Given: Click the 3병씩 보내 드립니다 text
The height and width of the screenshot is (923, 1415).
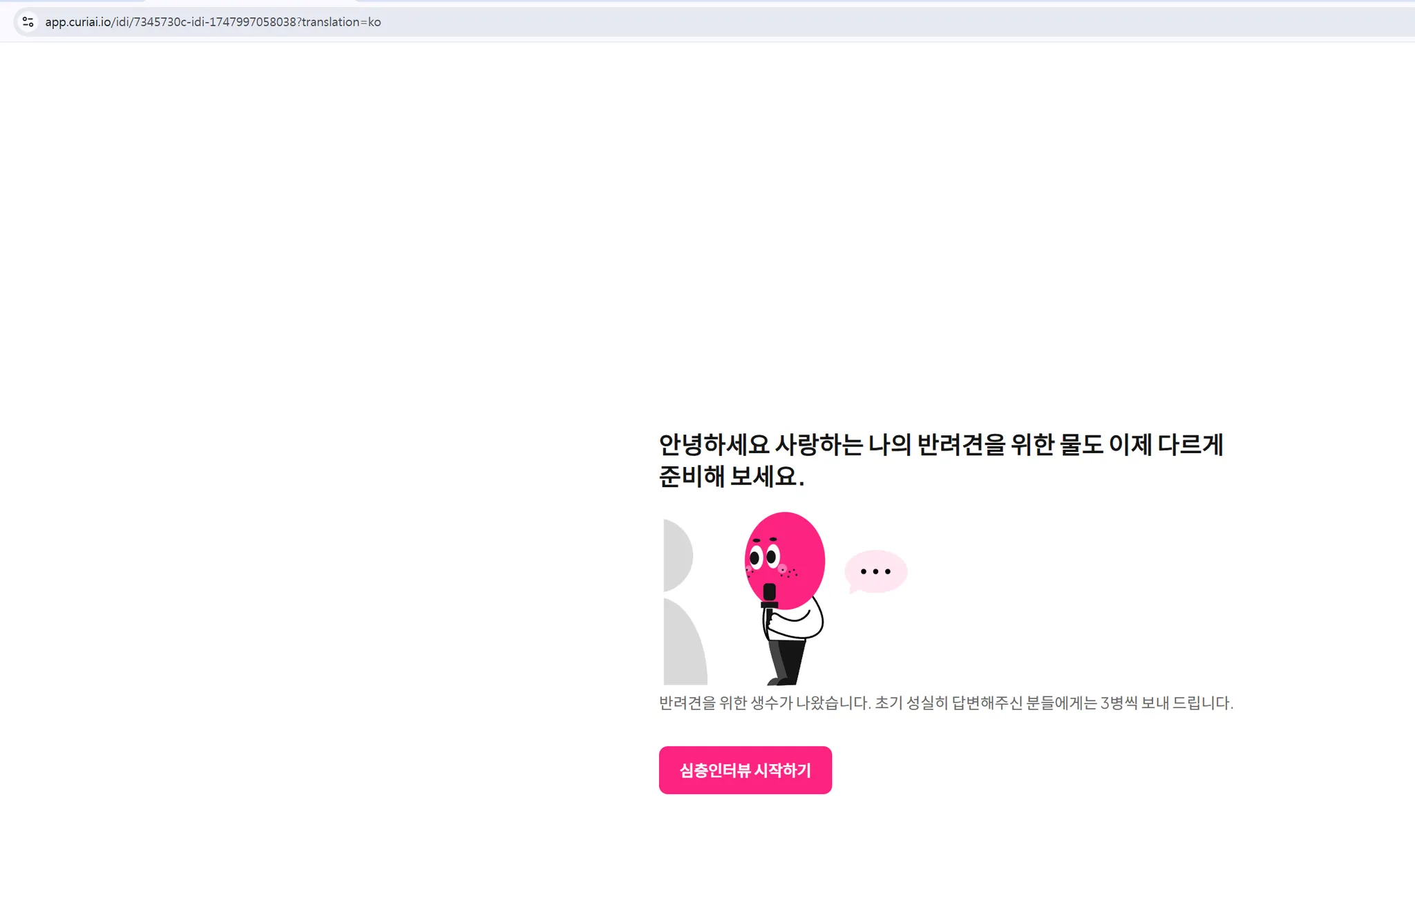Looking at the screenshot, I should click(x=1166, y=703).
